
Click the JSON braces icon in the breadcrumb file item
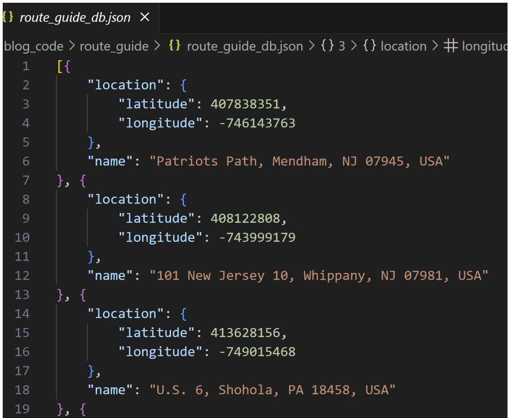[x=175, y=46]
